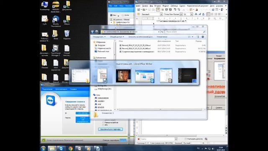Click the Help button in the Writer dialog

click(x=219, y=108)
